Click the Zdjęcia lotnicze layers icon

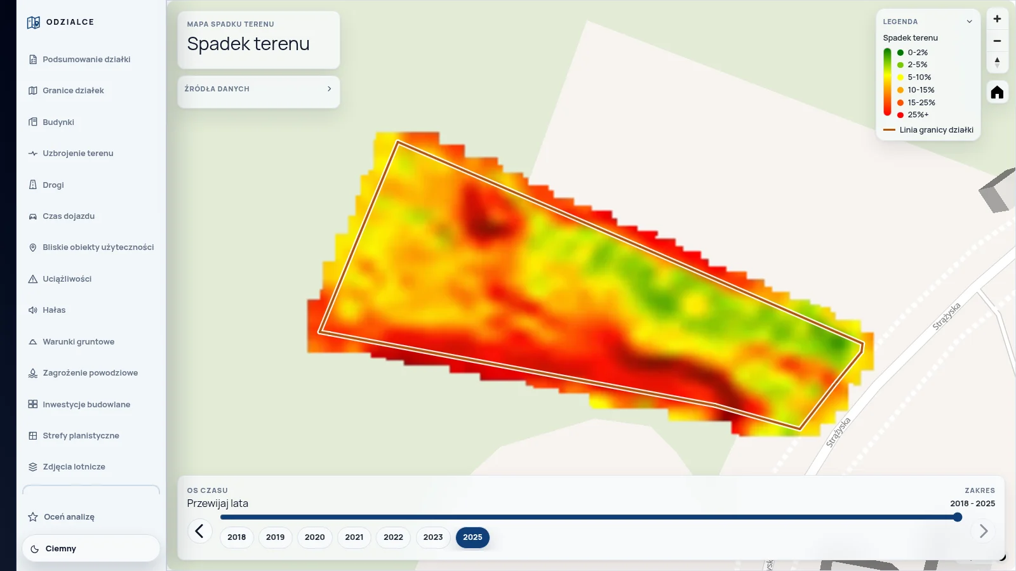pyautogui.click(x=33, y=467)
